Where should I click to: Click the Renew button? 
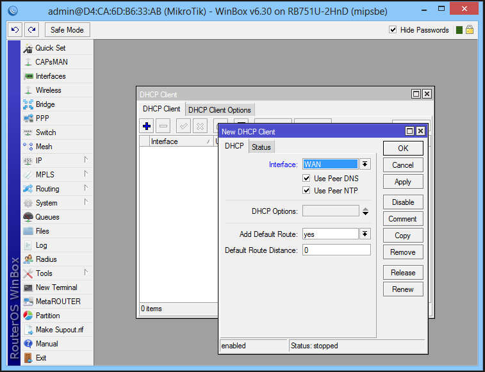(x=403, y=289)
